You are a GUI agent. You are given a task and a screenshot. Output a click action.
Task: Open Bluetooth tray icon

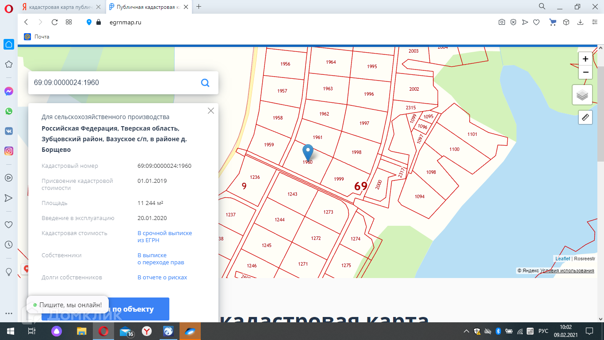(x=498, y=331)
